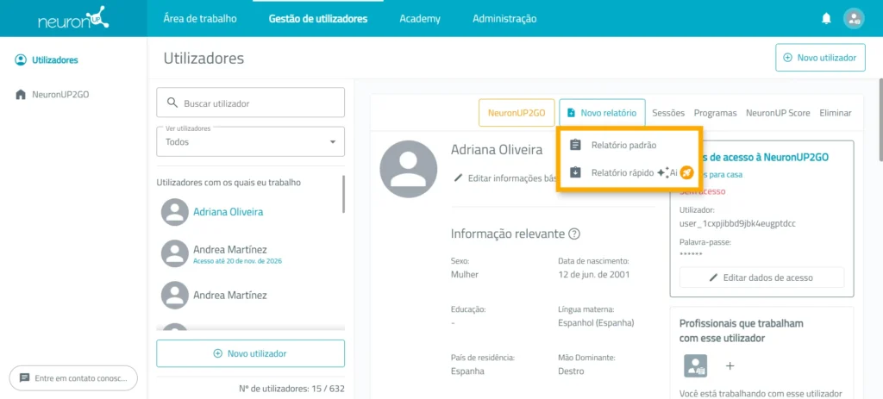Image resolution: width=883 pixels, height=399 pixels.
Task: Click Eliminar to delete user
Action: (x=836, y=113)
